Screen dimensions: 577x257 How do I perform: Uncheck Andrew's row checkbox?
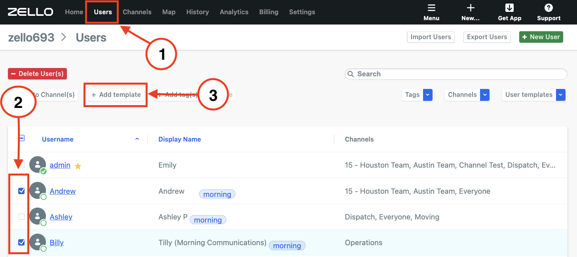[x=21, y=191]
